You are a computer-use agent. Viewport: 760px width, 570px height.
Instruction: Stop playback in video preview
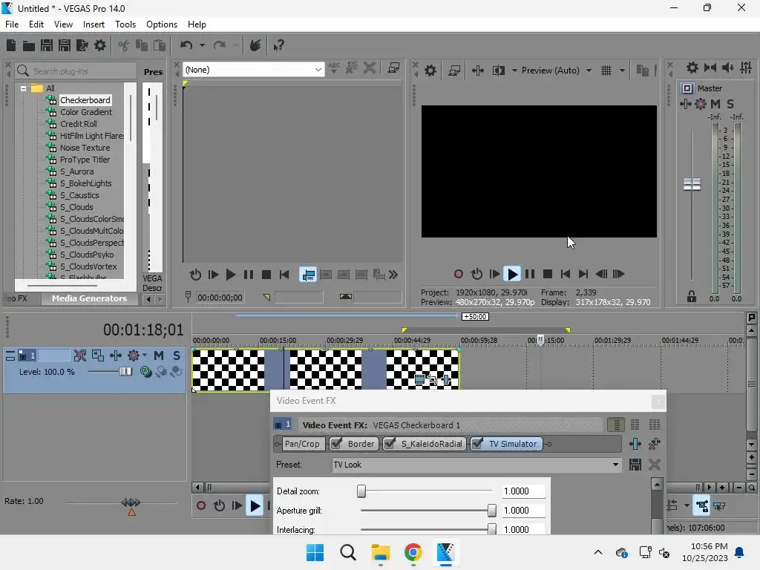pos(548,275)
